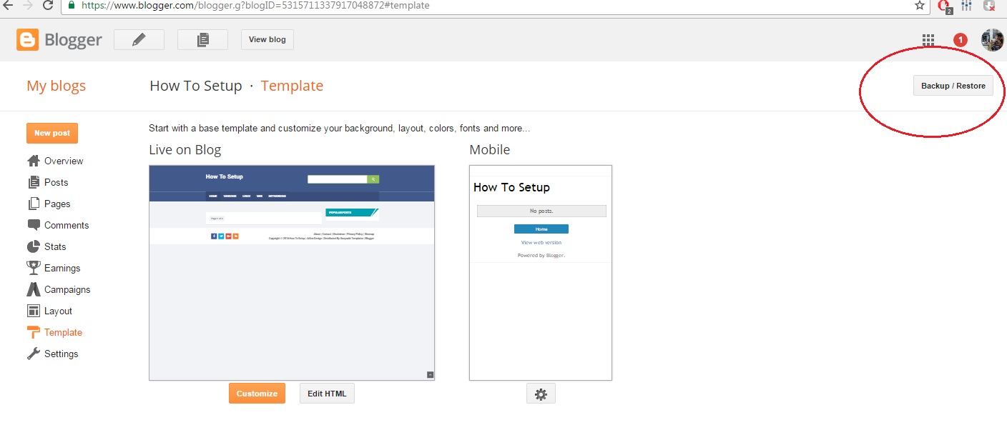Click the orange Customize button
This screenshot has height=445, width=1007.
[x=257, y=393]
